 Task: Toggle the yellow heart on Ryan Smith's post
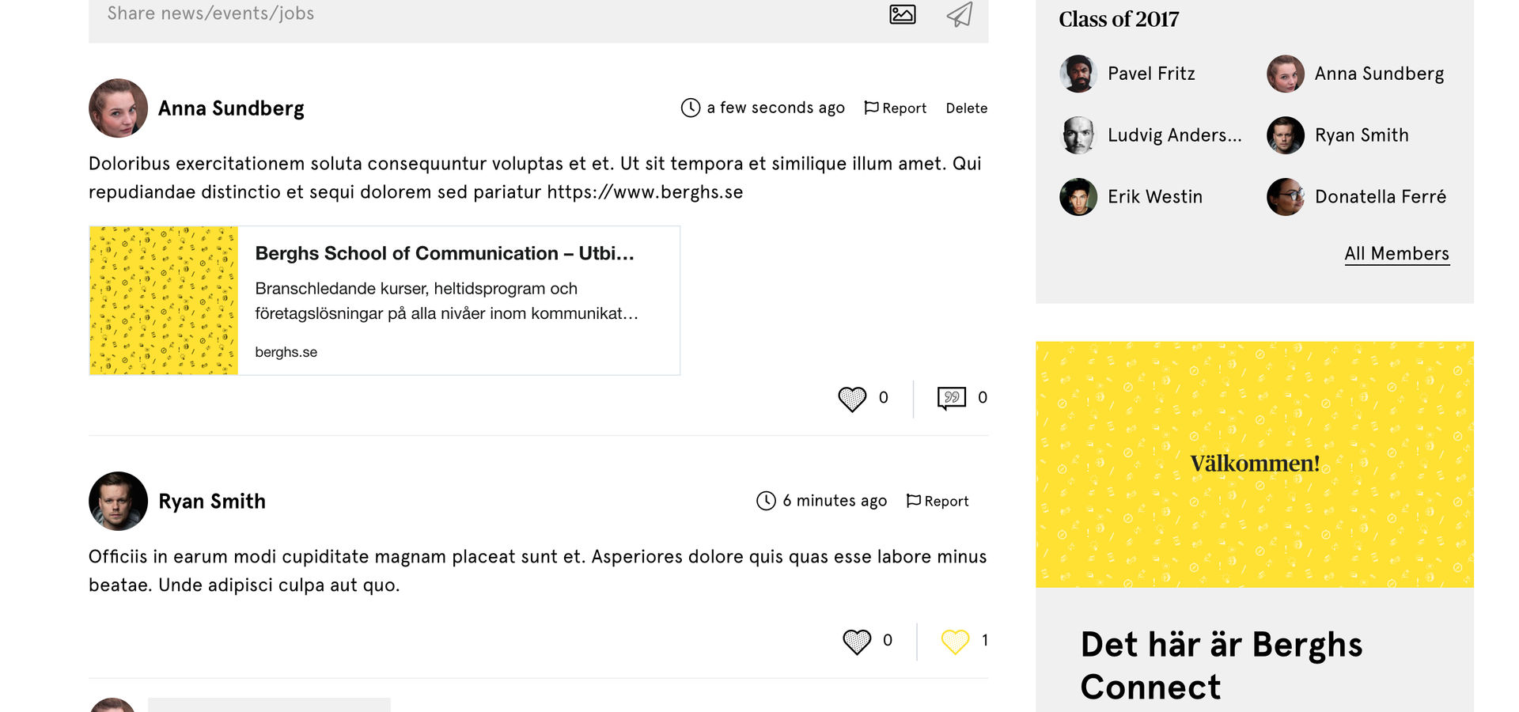(955, 642)
